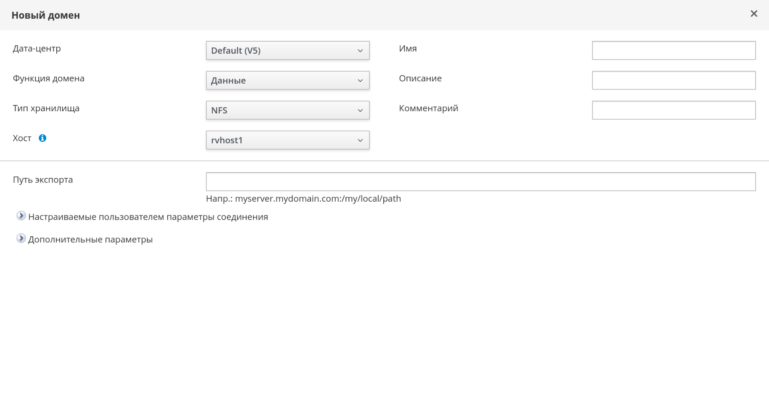Open the Функция домена dropdown showing Данные

point(287,80)
